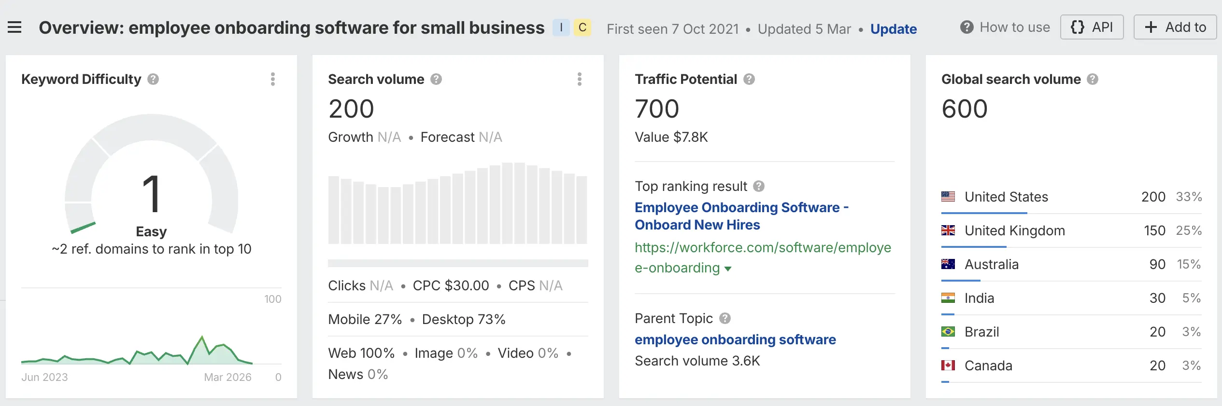This screenshot has width=1222, height=406.
Task: Open parent topic 'employee onboarding software'
Action: tap(735, 339)
